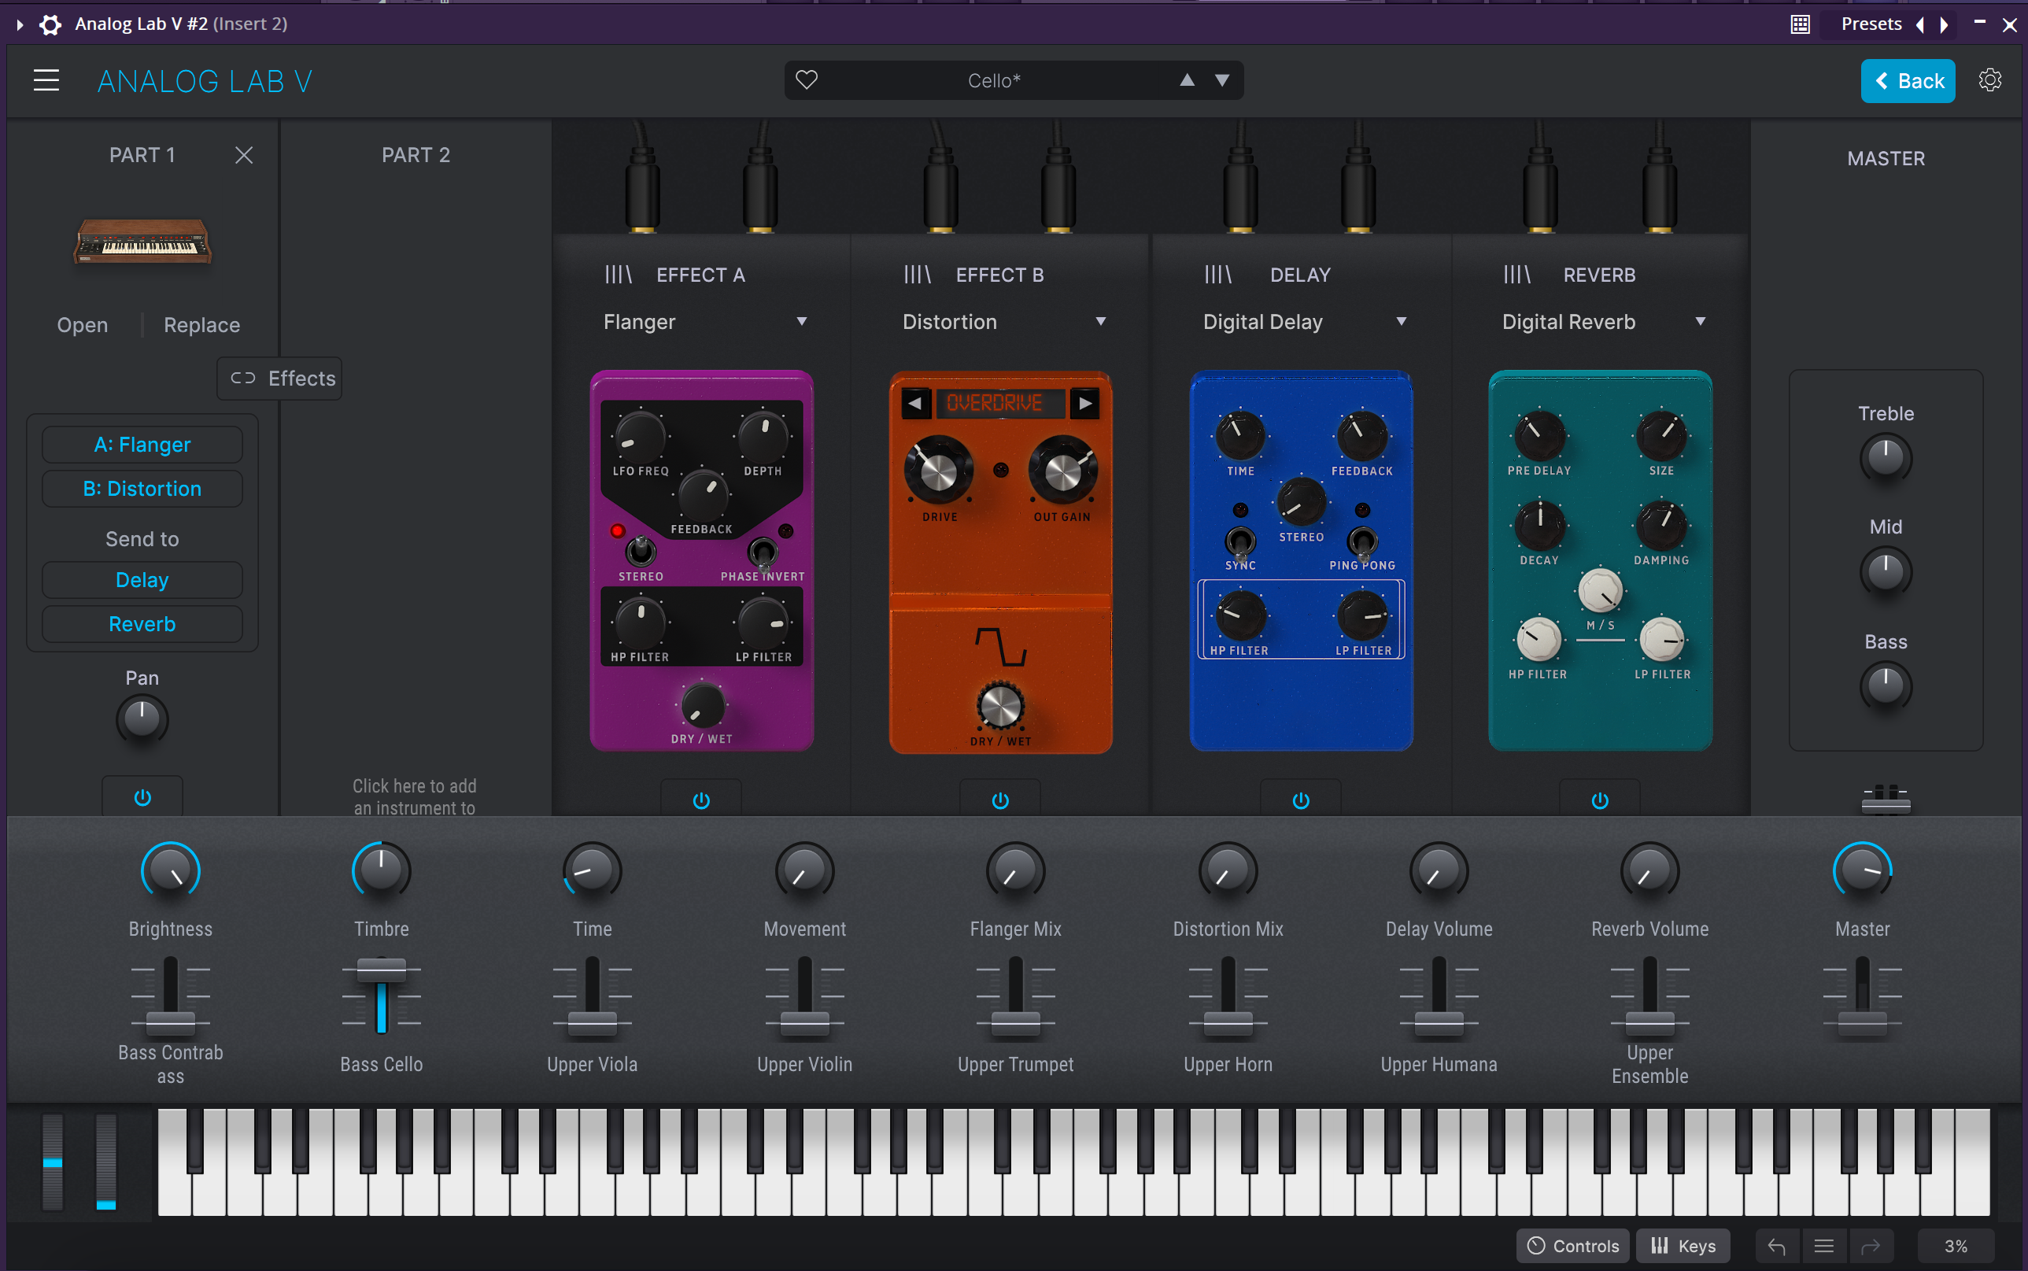The height and width of the screenshot is (1271, 2028).
Task: Open Delay preset bars icon
Action: (x=1217, y=274)
